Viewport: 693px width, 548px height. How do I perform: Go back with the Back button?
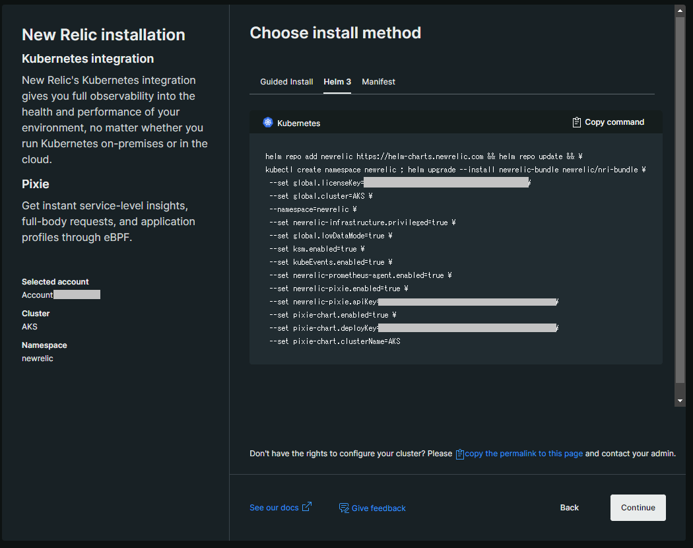pos(569,508)
